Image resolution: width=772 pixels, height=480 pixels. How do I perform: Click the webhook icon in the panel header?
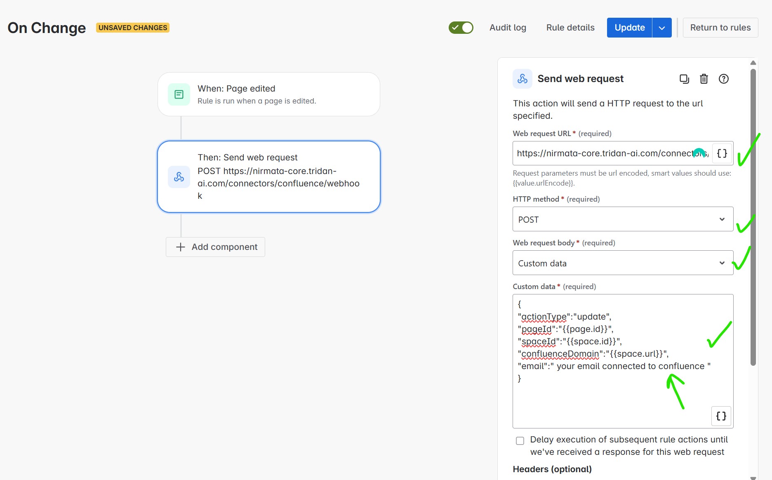point(523,79)
